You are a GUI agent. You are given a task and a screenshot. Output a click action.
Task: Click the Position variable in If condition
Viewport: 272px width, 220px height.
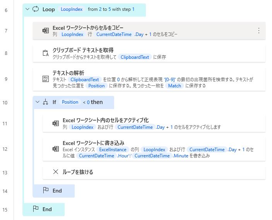tap(70, 102)
